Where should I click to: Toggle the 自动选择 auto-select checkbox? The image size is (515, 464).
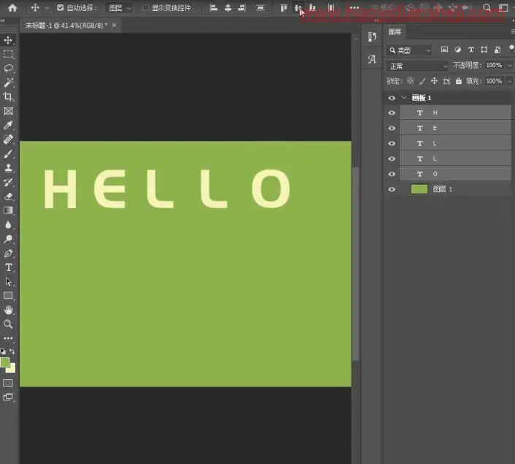(61, 7)
